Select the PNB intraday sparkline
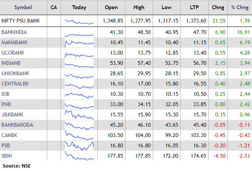The image size is (252, 171). tap(79, 104)
